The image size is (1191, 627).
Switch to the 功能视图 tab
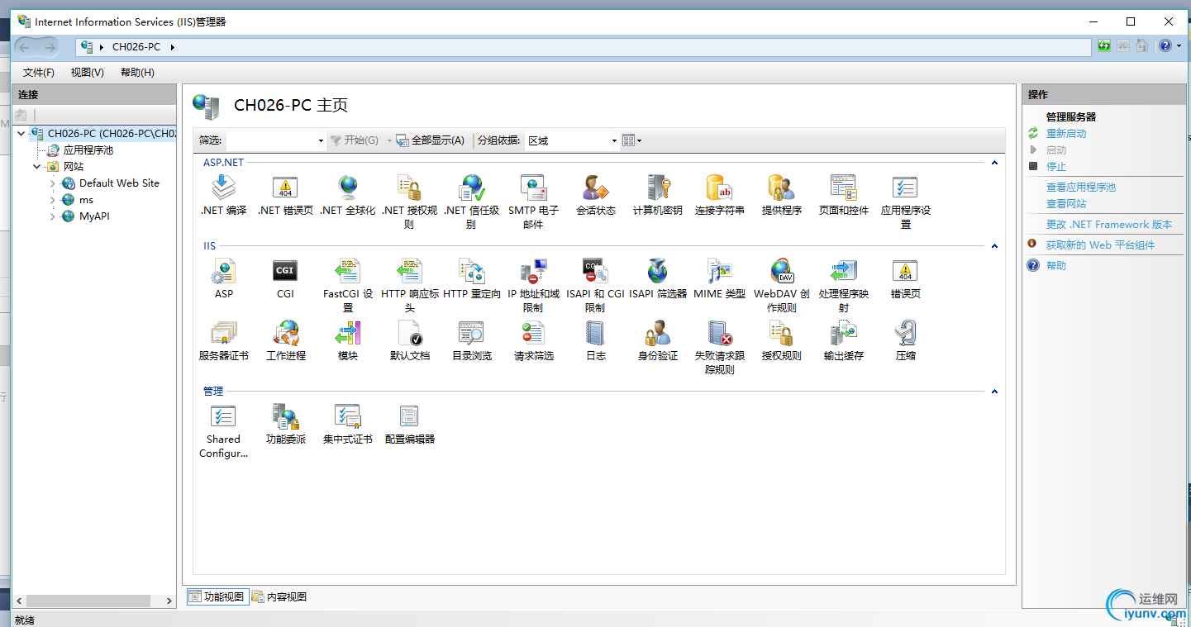pos(218,596)
